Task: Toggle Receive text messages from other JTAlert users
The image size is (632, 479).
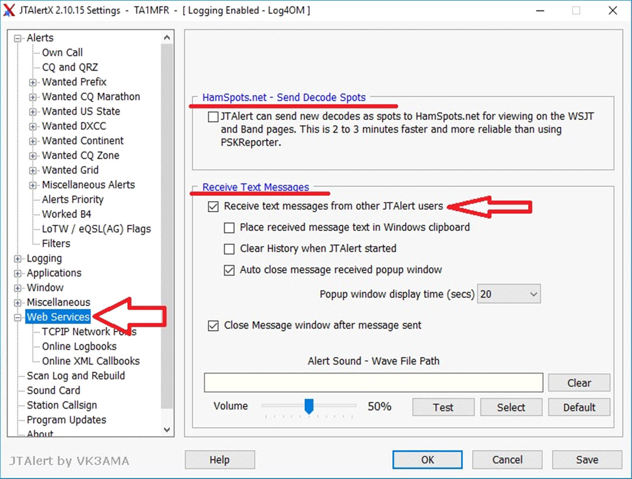Action: coord(213,206)
